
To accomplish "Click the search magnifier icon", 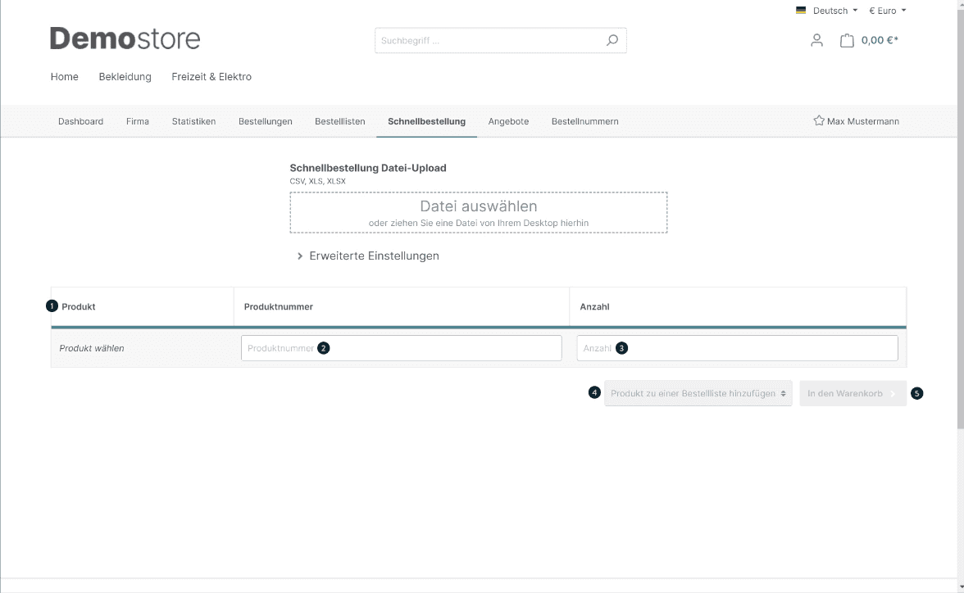I will [x=612, y=40].
